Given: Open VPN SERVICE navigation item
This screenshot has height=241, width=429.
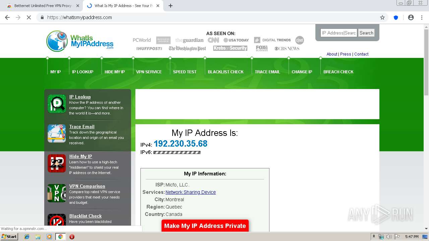Looking at the screenshot, I should click(149, 72).
